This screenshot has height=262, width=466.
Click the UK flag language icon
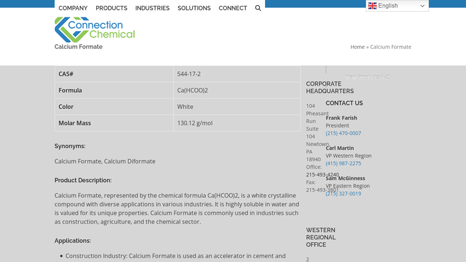click(x=372, y=6)
